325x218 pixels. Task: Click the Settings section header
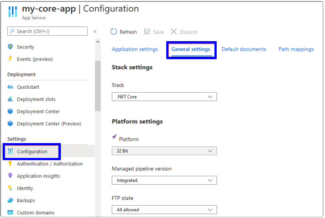coord(17,139)
